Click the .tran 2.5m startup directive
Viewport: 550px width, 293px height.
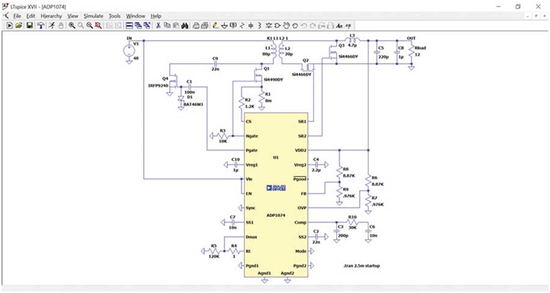362,265
